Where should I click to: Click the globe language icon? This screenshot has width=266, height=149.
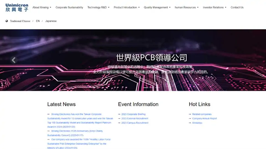[7, 21]
